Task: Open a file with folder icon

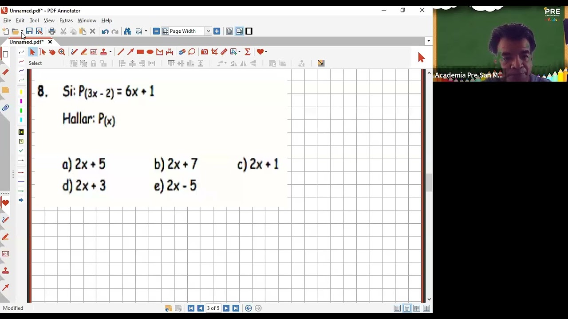Action: [x=15, y=31]
